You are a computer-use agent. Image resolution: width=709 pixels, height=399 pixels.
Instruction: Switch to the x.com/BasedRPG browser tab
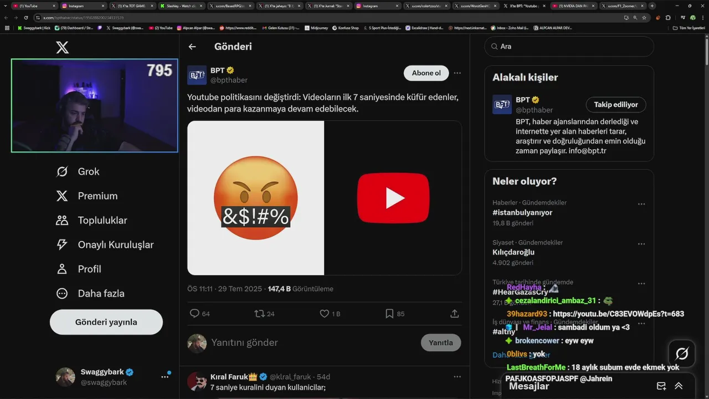click(231, 6)
